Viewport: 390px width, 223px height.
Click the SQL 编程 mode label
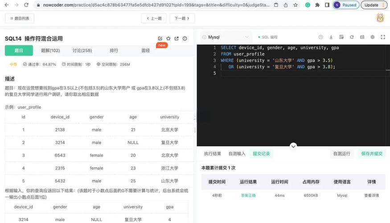coord(269,37)
